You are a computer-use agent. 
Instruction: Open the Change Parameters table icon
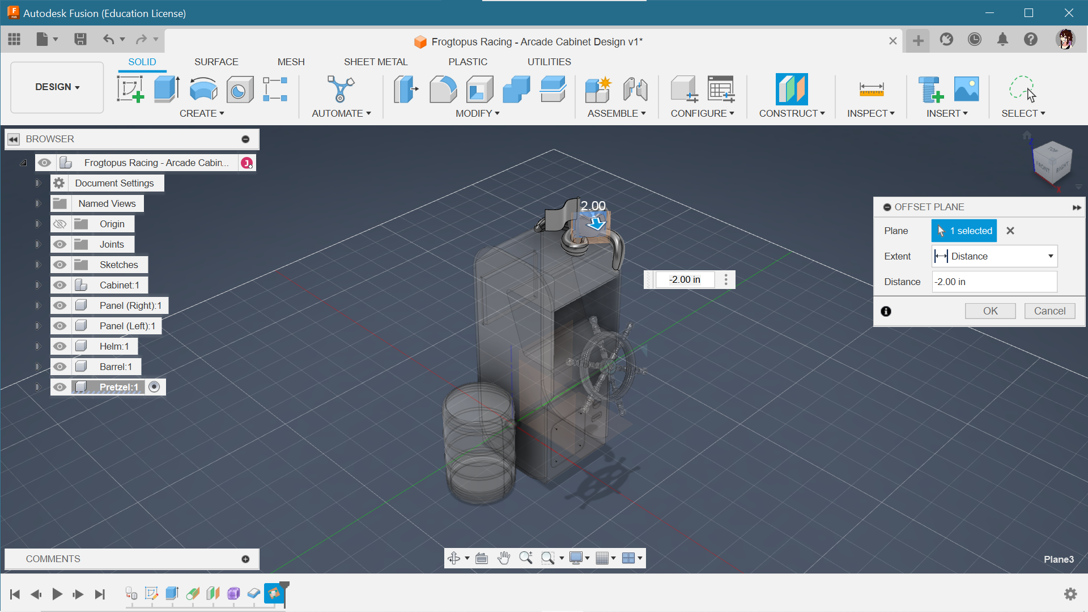pos(721,89)
